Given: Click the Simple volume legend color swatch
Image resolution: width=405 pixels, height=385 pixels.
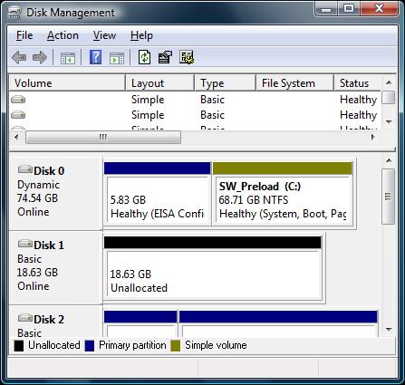Looking at the screenshot, I should pyautogui.click(x=176, y=346).
